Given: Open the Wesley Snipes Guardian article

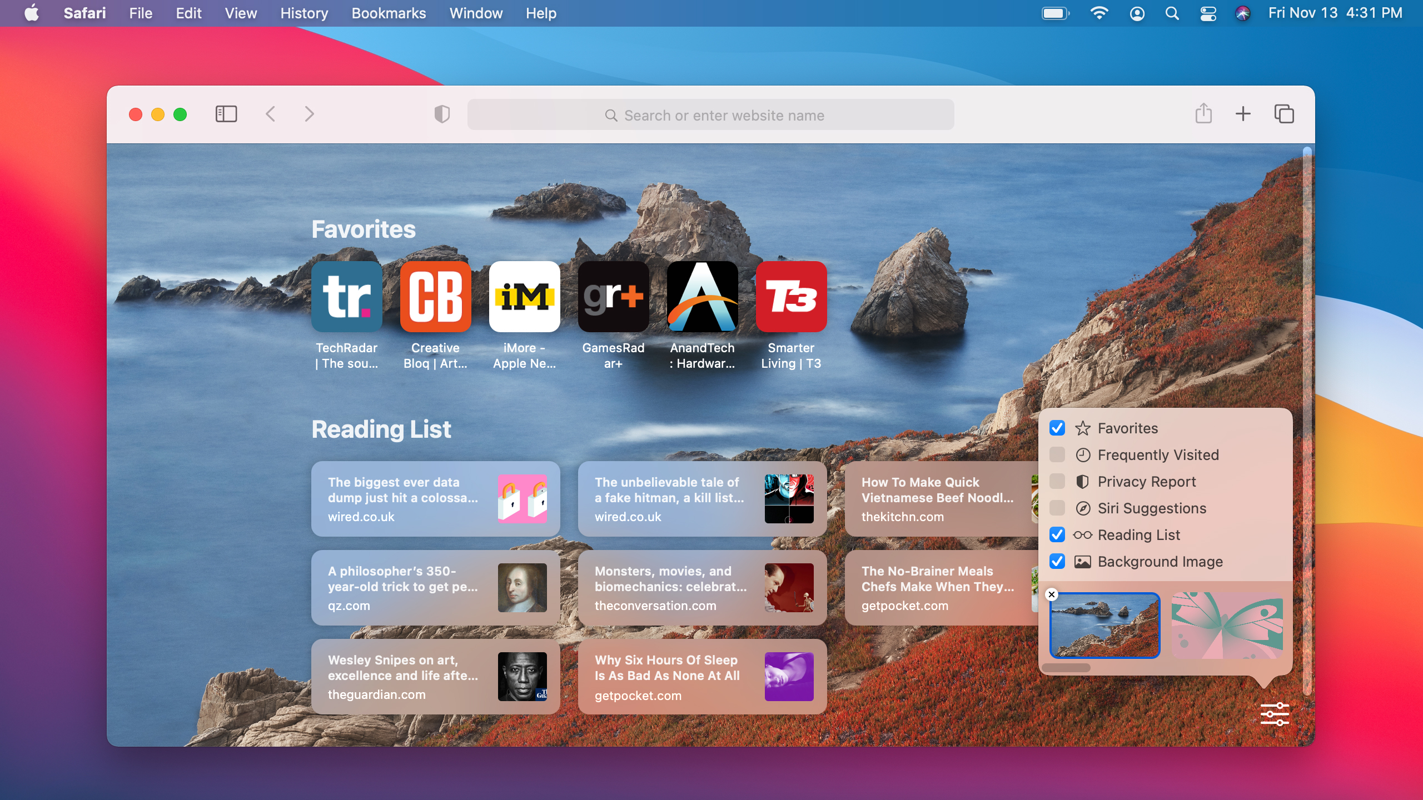Looking at the screenshot, I should click(435, 677).
